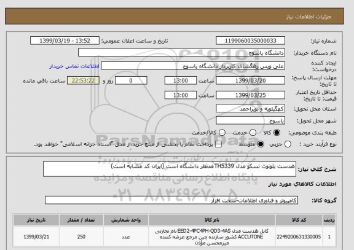Click the unit cell عدد

pos(126,236)
